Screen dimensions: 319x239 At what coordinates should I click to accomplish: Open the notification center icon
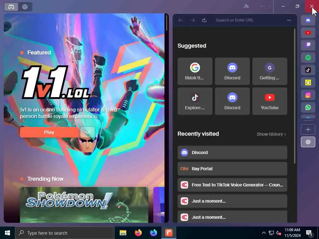point(309,233)
